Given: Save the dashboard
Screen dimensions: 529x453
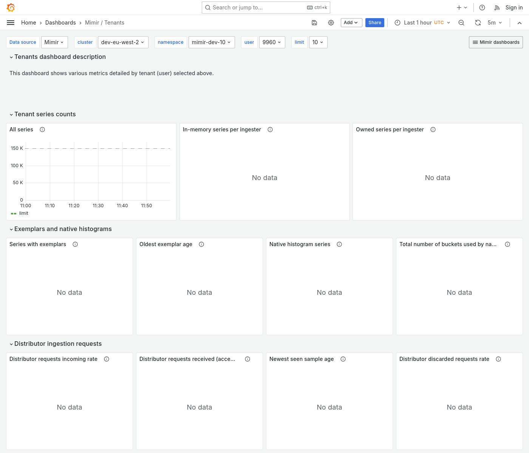Looking at the screenshot, I should (314, 23).
